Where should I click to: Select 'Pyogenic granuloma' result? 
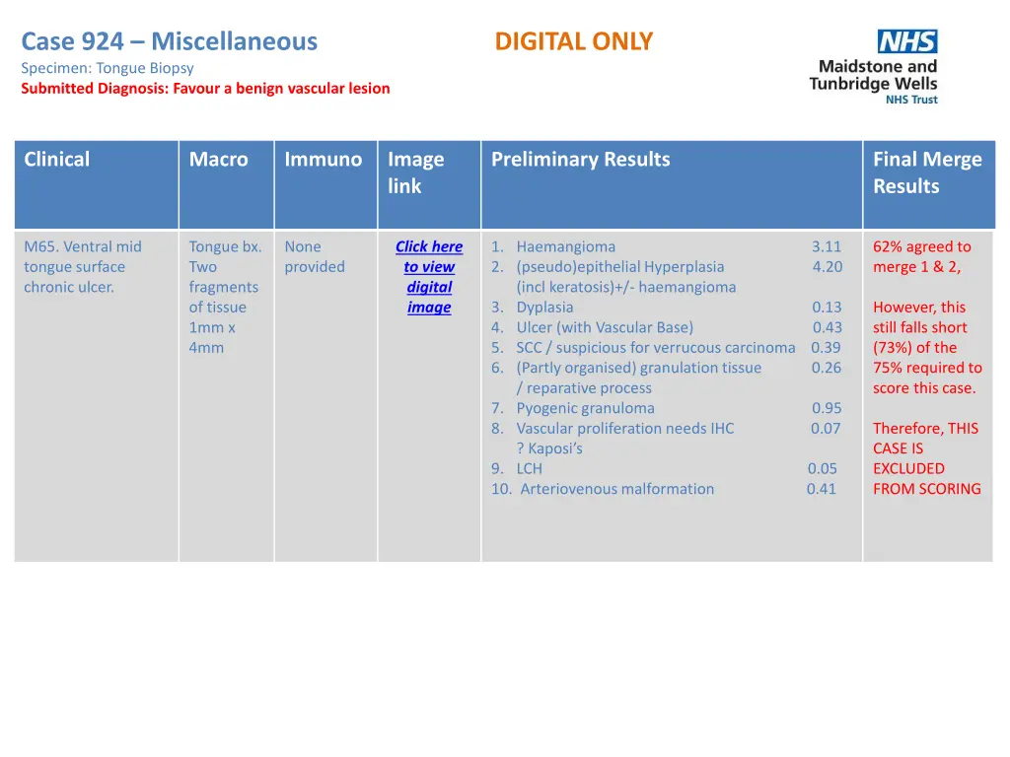click(585, 408)
